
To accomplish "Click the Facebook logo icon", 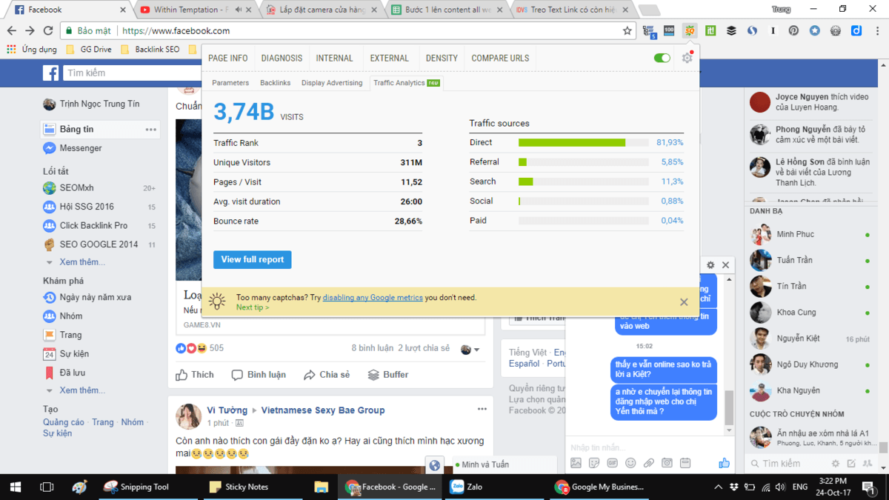I will [50, 73].
